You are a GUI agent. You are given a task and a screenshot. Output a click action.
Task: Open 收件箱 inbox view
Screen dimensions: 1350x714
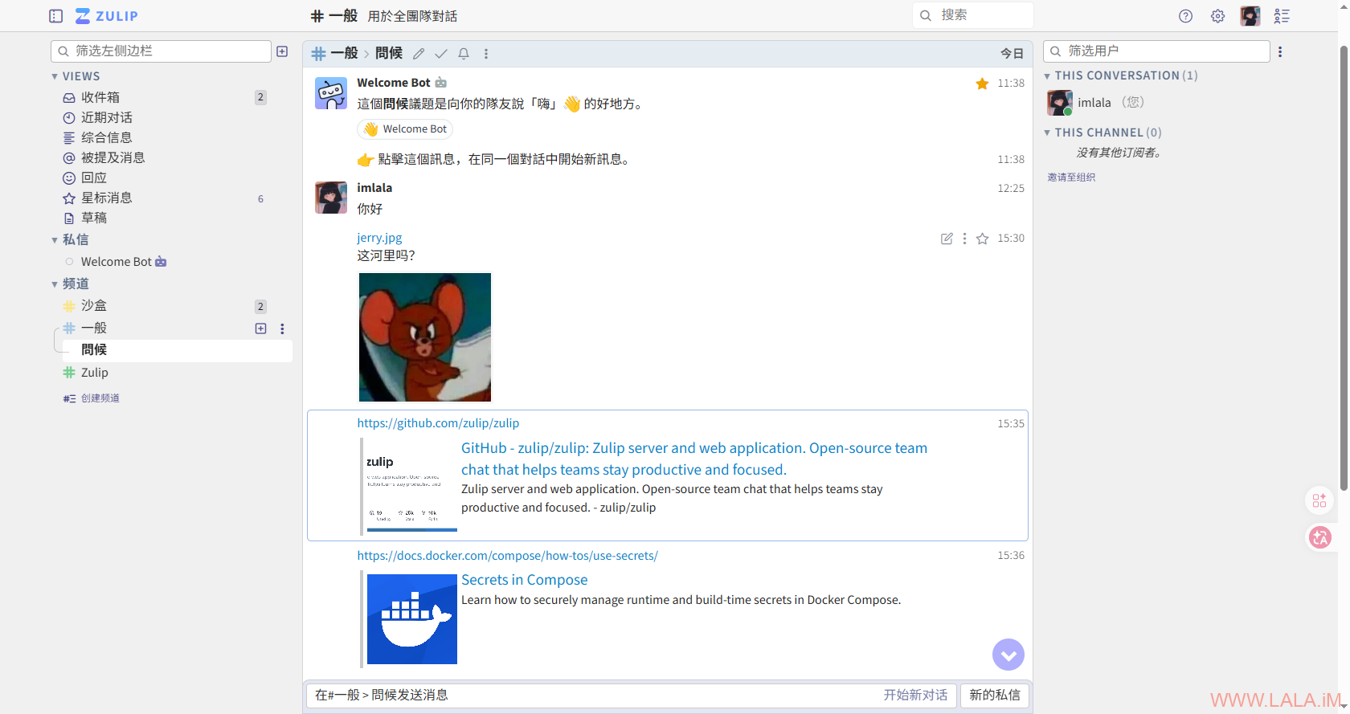click(x=100, y=97)
